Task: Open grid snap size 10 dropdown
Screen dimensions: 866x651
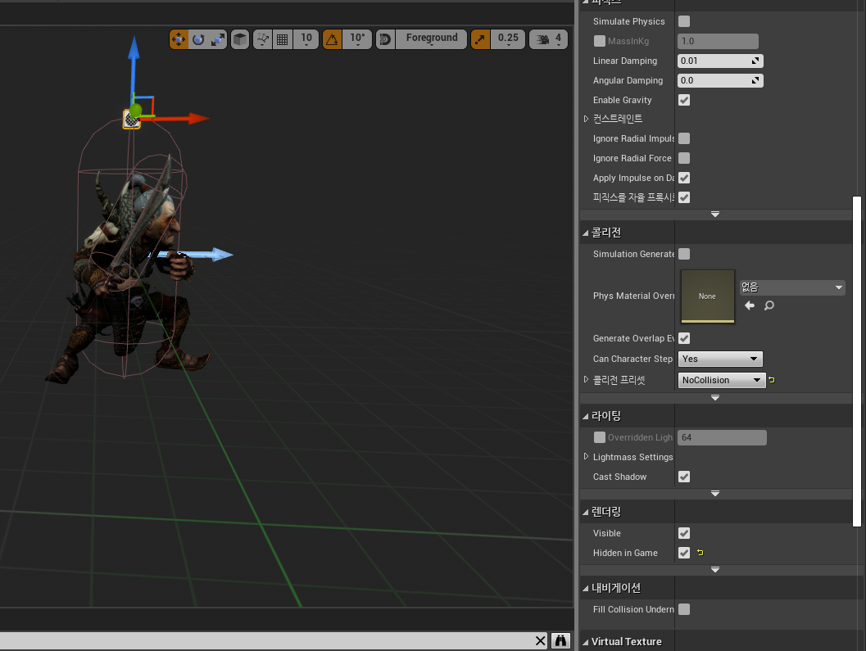Action: pos(306,39)
